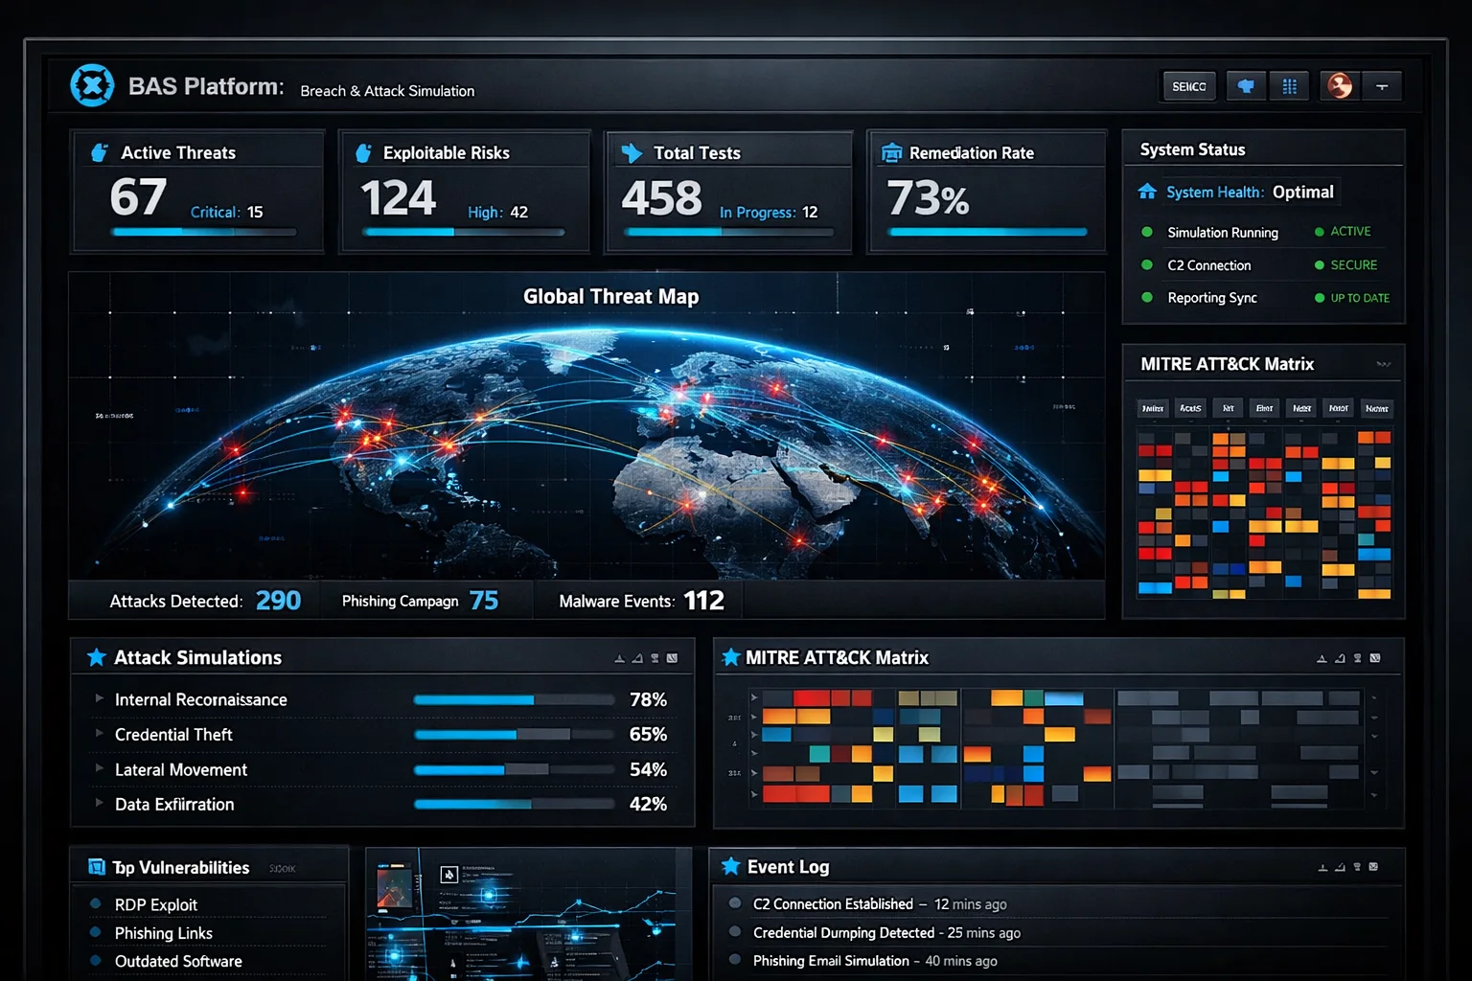The width and height of the screenshot is (1472, 981).
Task: Click the SEIICG button in the header
Action: [x=1189, y=86]
